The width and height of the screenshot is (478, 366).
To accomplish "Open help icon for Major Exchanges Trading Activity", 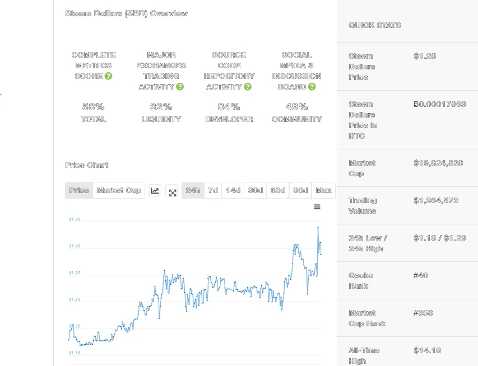I will [180, 87].
